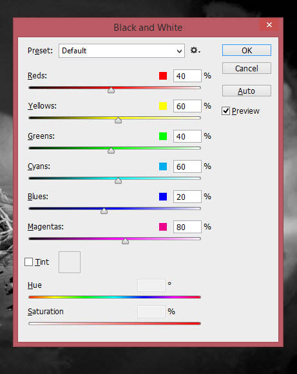Click the Tint color box
This screenshot has width=297, height=374.
(x=70, y=262)
